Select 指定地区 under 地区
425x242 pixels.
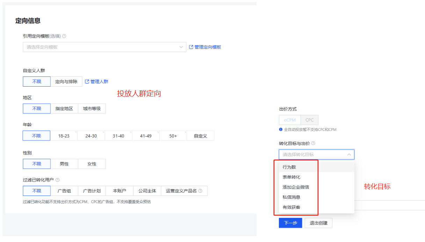click(x=64, y=108)
